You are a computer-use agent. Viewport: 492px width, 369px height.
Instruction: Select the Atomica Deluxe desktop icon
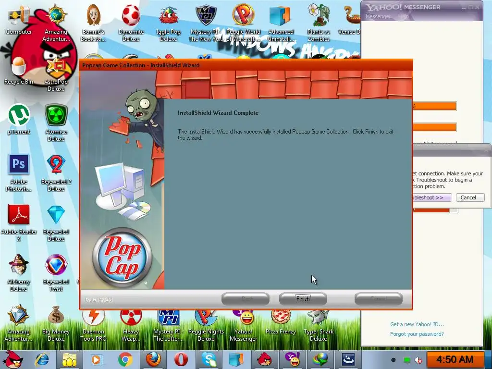[56, 123]
